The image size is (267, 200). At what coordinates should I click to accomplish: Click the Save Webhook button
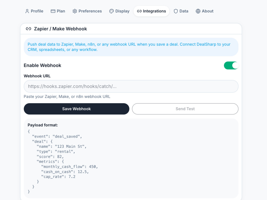[x=76, y=109]
